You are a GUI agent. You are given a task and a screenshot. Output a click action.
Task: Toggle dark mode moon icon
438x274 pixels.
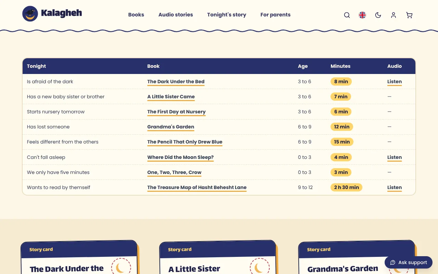point(378,15)
